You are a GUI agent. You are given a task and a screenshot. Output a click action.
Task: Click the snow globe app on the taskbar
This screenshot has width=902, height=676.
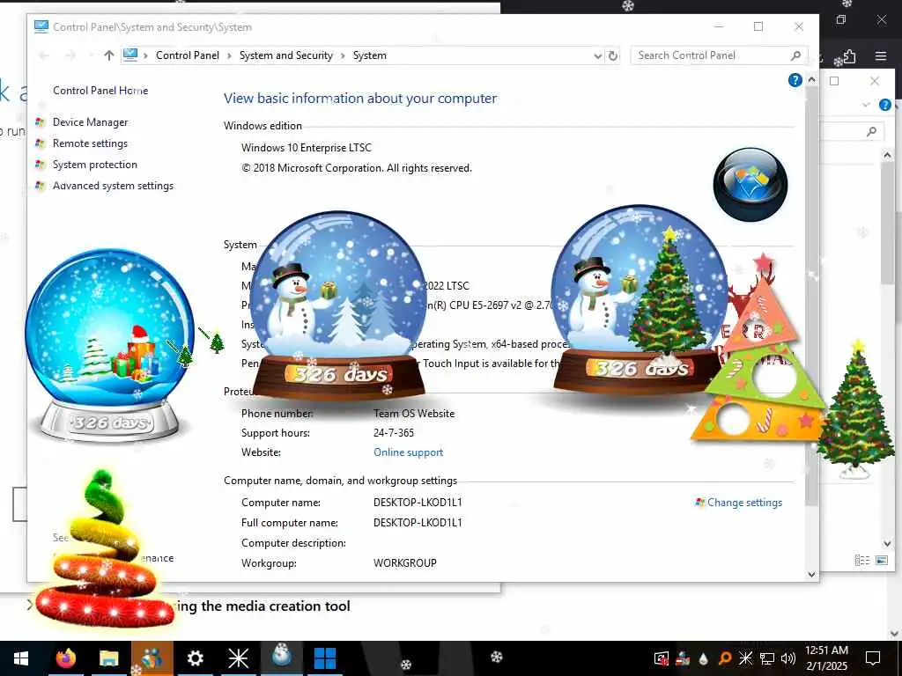pos(281,656)
